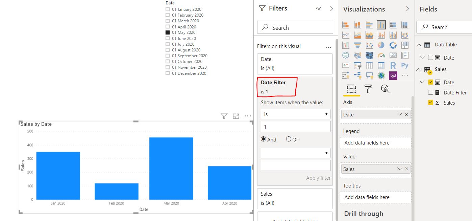Viewport: 472px width, 221px height.
Task: Tick Date field checkbox under DateTable
Action: coord(430,58)
